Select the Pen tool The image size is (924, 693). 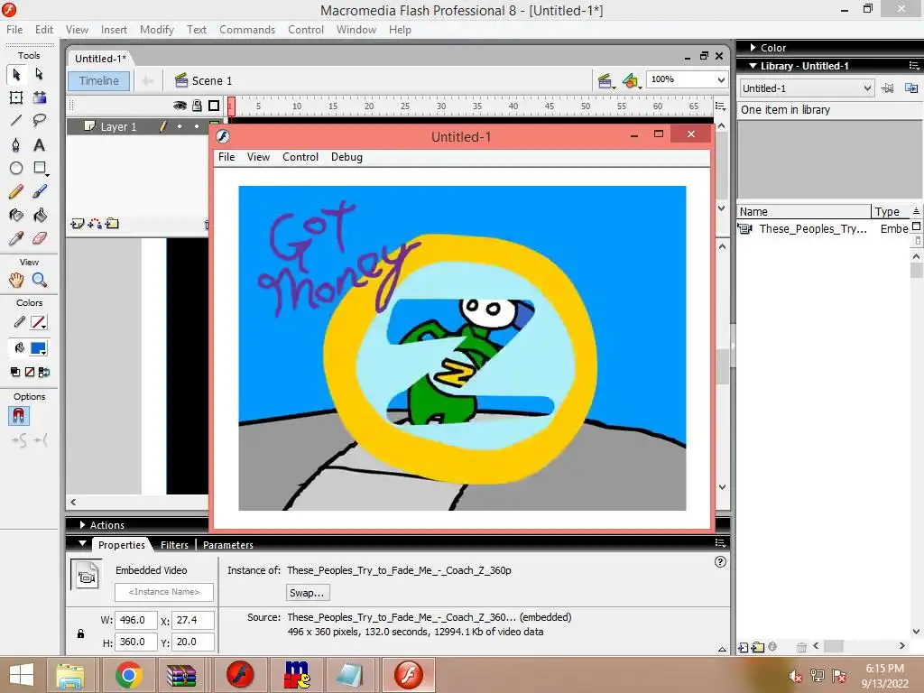16,145
